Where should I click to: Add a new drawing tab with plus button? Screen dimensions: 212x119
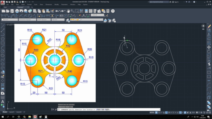coord(32,7)
